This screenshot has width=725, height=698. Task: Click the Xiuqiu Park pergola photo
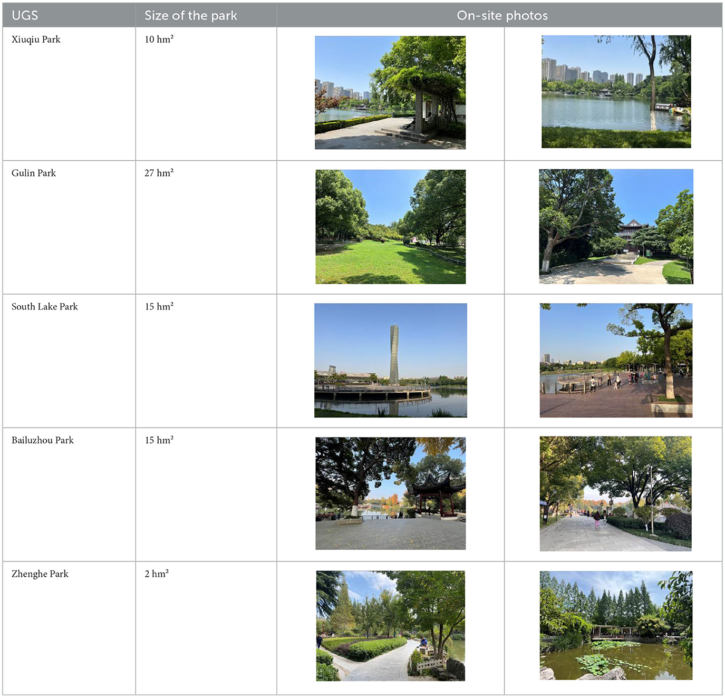(390, 93)
